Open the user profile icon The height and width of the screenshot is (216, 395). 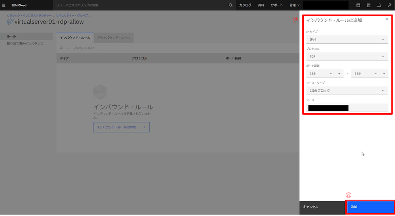click(389, 5)
